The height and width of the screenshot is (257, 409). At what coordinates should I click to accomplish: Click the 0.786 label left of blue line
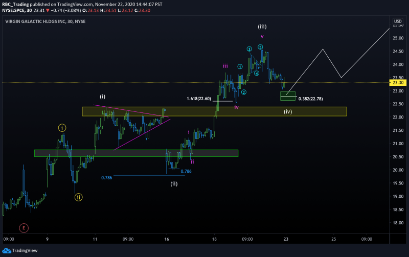106,178
